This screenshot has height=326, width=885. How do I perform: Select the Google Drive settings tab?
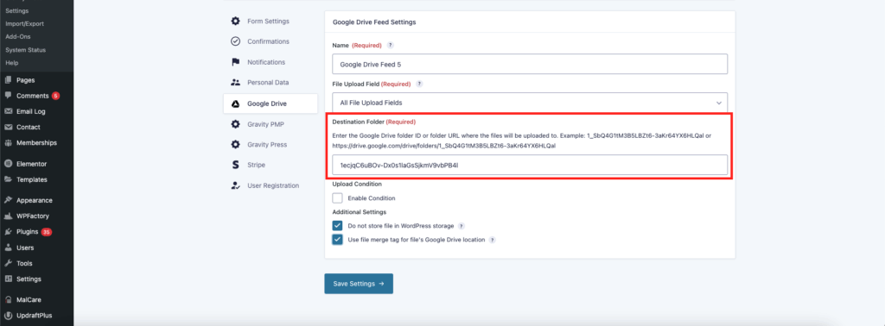coord(271,103)
